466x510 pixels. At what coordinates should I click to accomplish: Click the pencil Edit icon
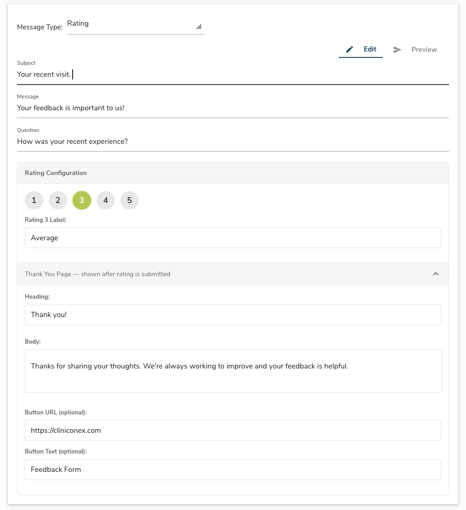point(350,50)
